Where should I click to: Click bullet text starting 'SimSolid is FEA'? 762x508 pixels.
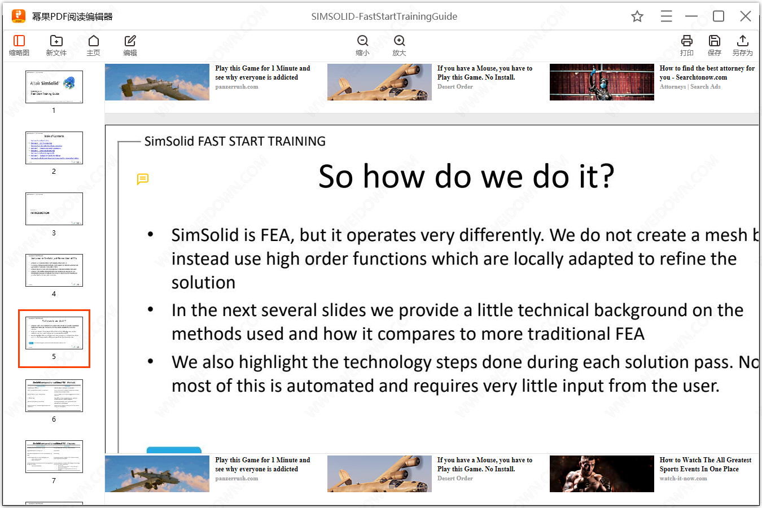(465, 259)
